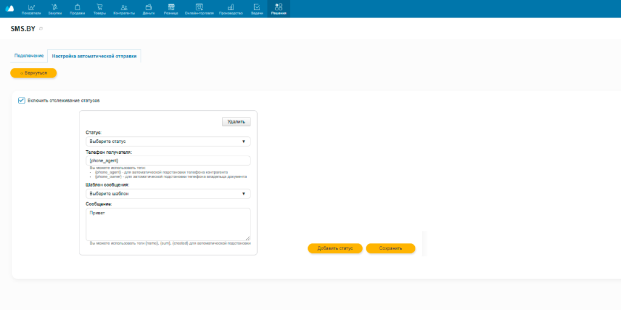The image size is (621, 310).
Task: Open the Контрагенты people icon
Action: [x=124, y=7]
